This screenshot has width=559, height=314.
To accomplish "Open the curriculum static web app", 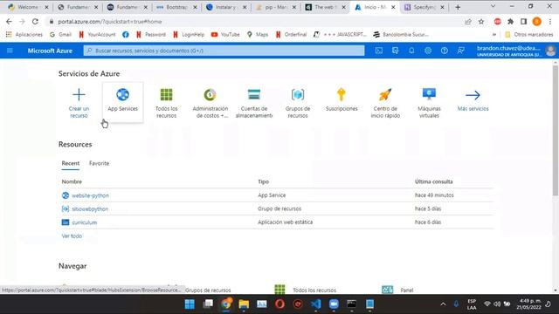I will (84, 222).
